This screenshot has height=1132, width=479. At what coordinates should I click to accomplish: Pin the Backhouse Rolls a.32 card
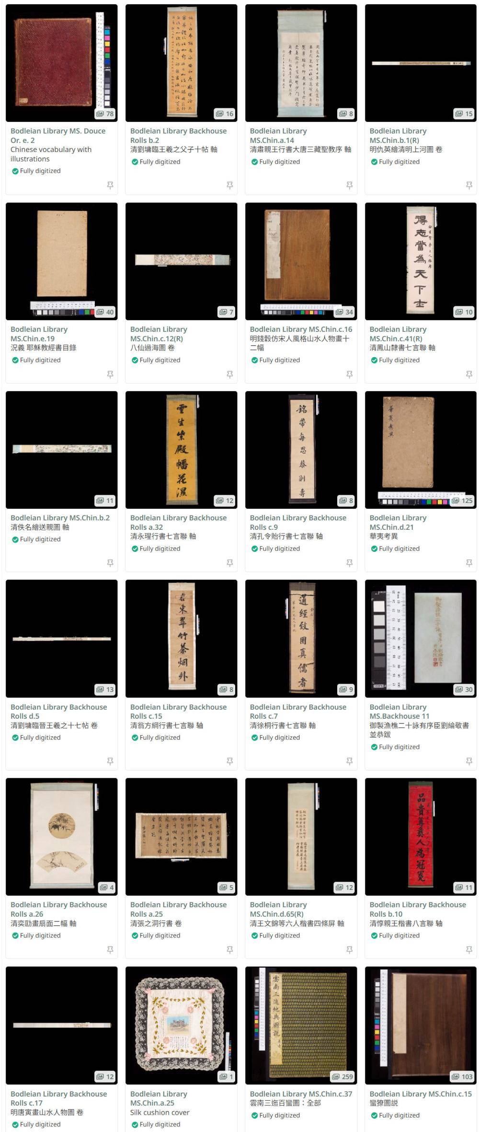[230, 563]
